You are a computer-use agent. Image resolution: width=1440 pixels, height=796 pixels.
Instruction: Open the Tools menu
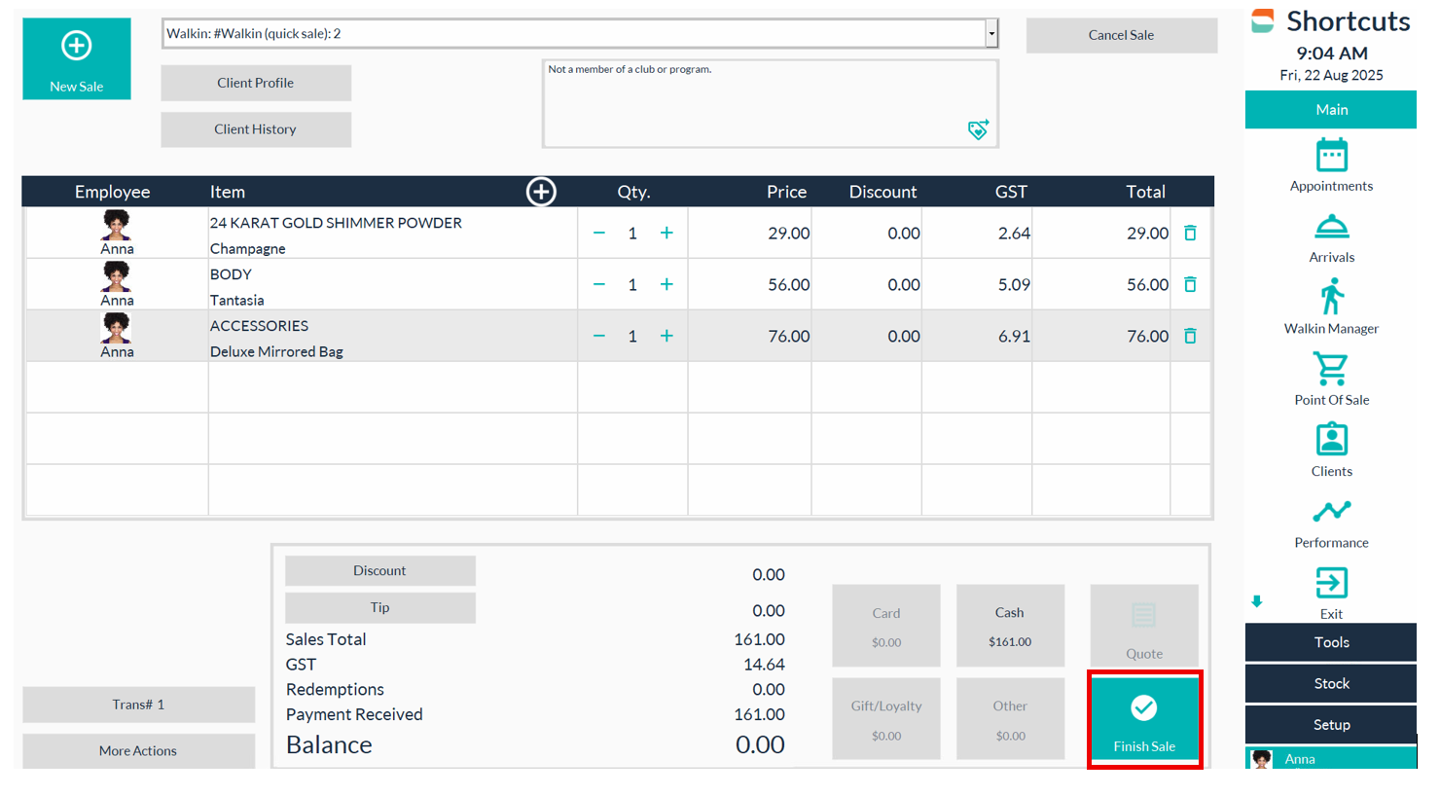tap(1331, 642)
